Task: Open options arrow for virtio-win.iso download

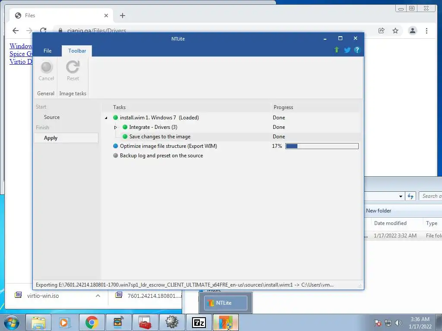Action: click(98, 296)
